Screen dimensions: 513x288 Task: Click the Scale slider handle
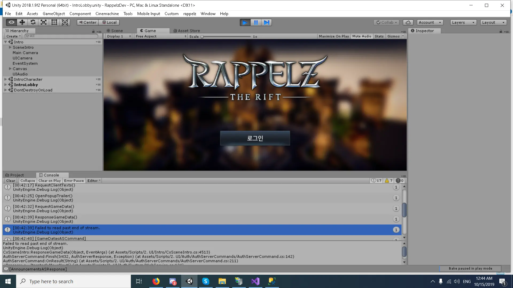pyautogui.click(x=202, y=37)
